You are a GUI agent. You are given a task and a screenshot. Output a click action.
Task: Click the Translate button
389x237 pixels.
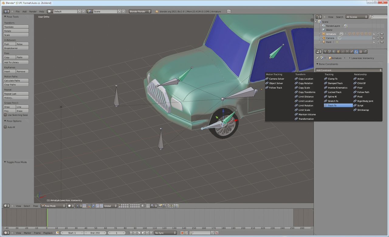pyautogui.click(x=16, y=27)
